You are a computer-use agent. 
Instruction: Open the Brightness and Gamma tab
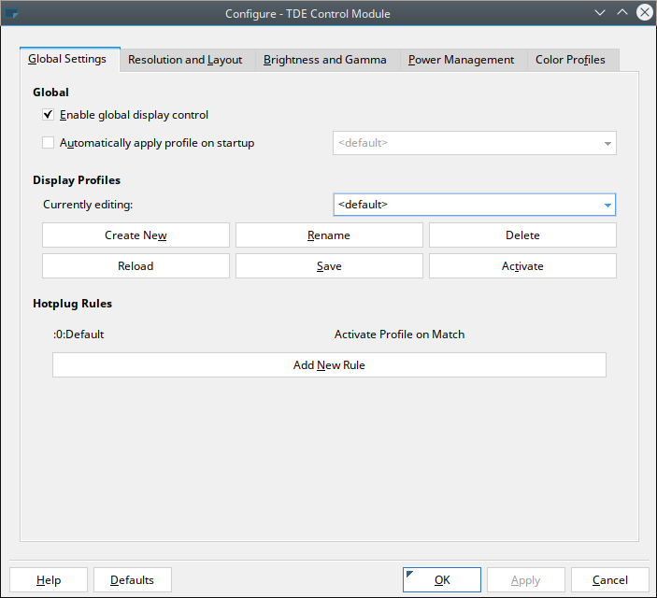tap(325, 60)
